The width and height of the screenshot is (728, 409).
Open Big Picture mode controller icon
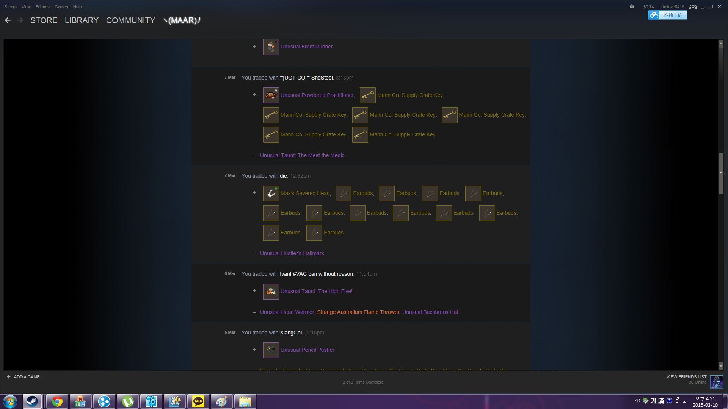click(x=693, y=7)
